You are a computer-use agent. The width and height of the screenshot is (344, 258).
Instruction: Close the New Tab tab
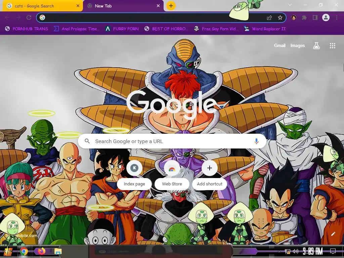[x=158, y=6]
